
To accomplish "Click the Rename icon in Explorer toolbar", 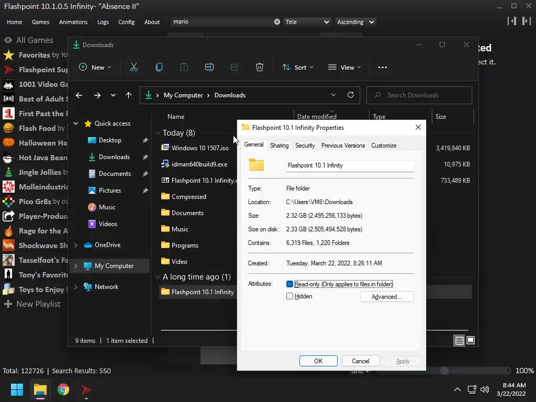I will coord(209,68).
